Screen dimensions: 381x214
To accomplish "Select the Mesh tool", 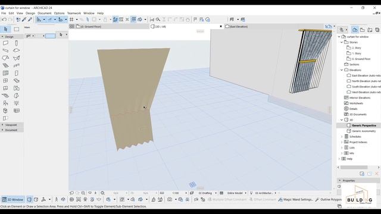I will (5, 96).
